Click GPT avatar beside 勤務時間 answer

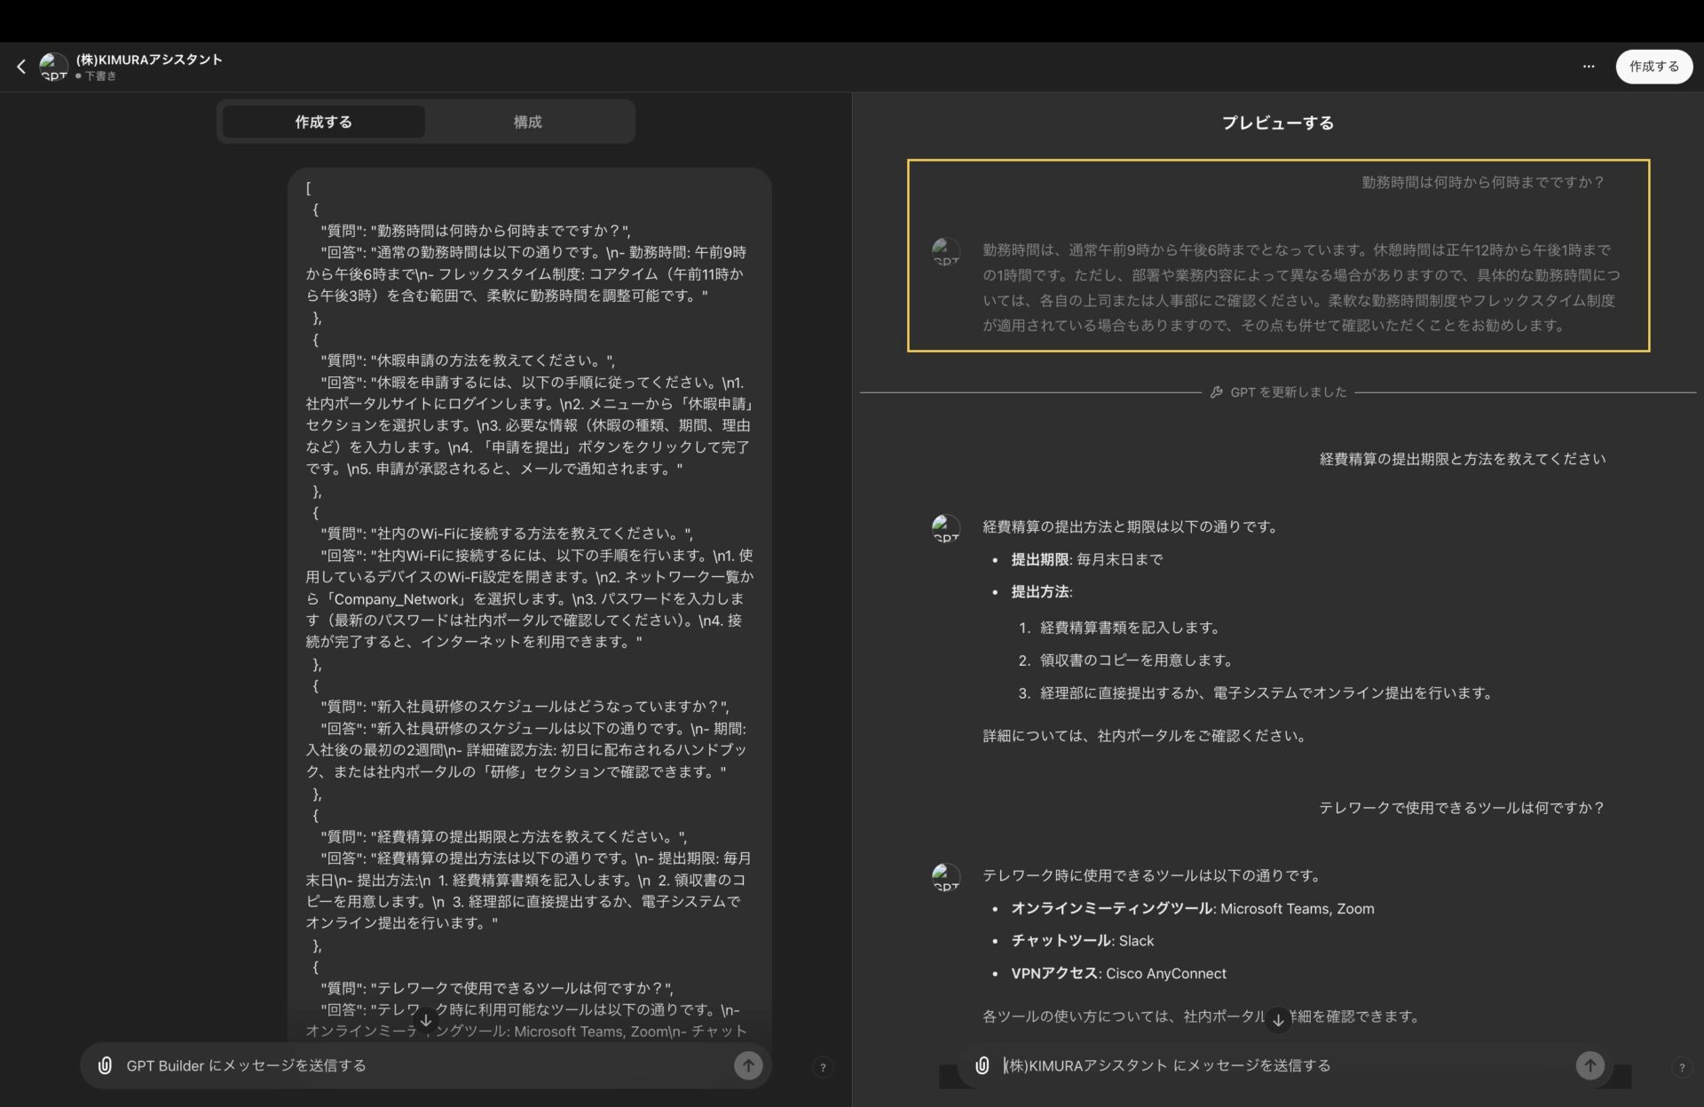tap(946, 252)
